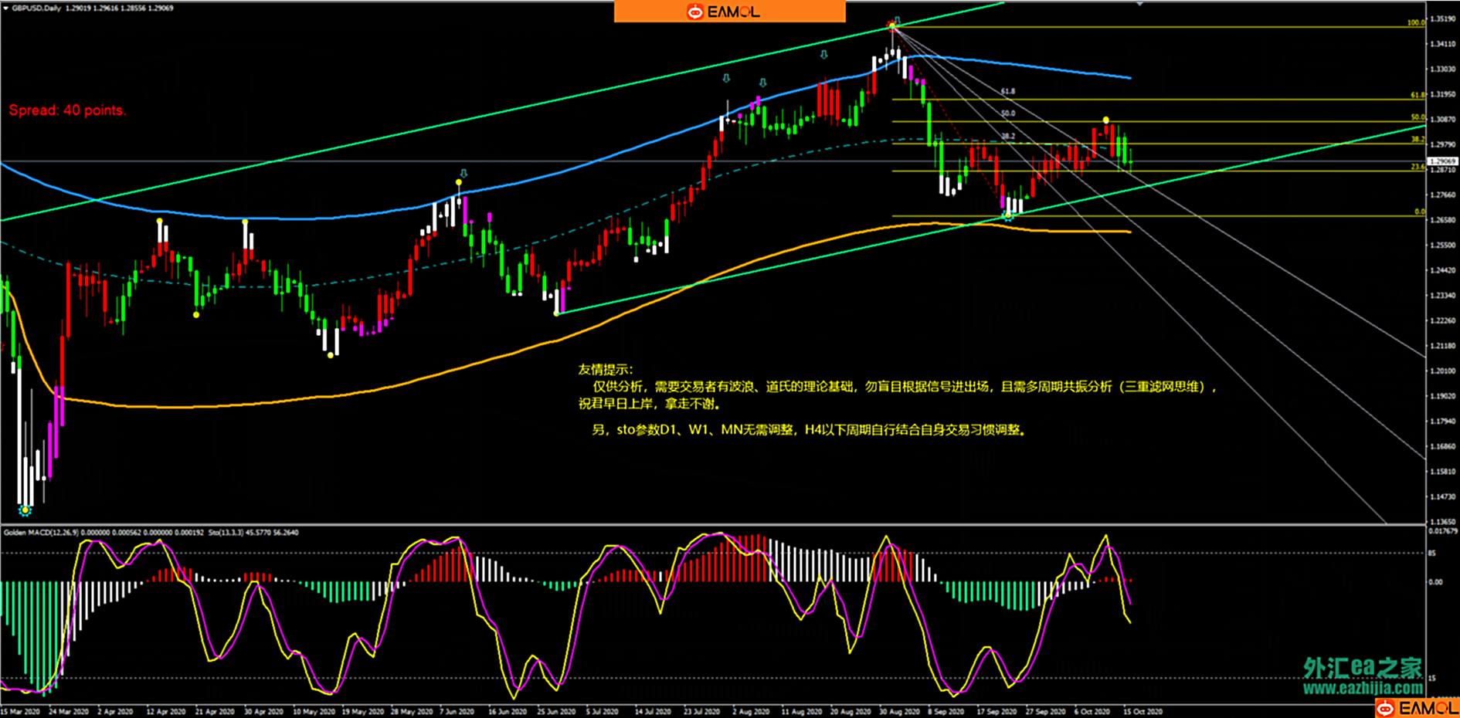Image resolution: width=1460 pixels, height=718 pixels.
Task: Click the 1.35190 price on the price scale
Action: point(1441,19)
